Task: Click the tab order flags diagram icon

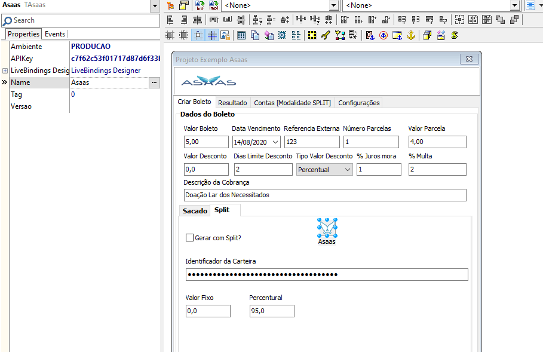Action: pyautogui.click(x=340, y=35)
